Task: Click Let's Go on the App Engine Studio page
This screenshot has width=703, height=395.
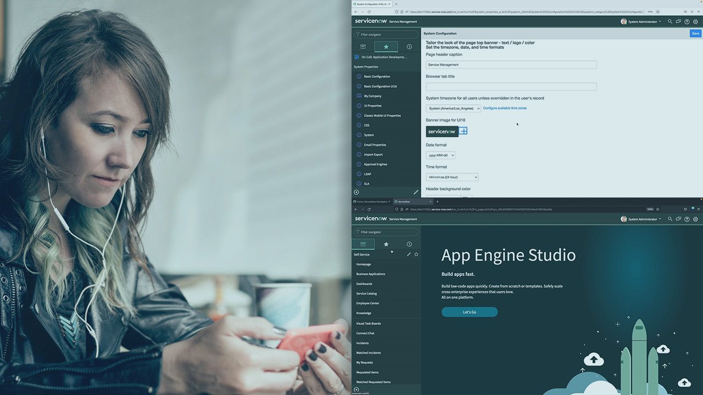Action: (470, 311)
